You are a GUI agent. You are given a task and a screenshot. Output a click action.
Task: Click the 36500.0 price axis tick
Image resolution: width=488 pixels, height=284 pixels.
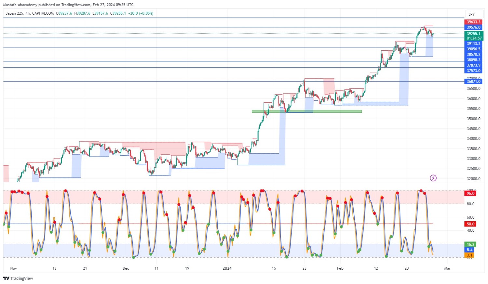(473, 89)
